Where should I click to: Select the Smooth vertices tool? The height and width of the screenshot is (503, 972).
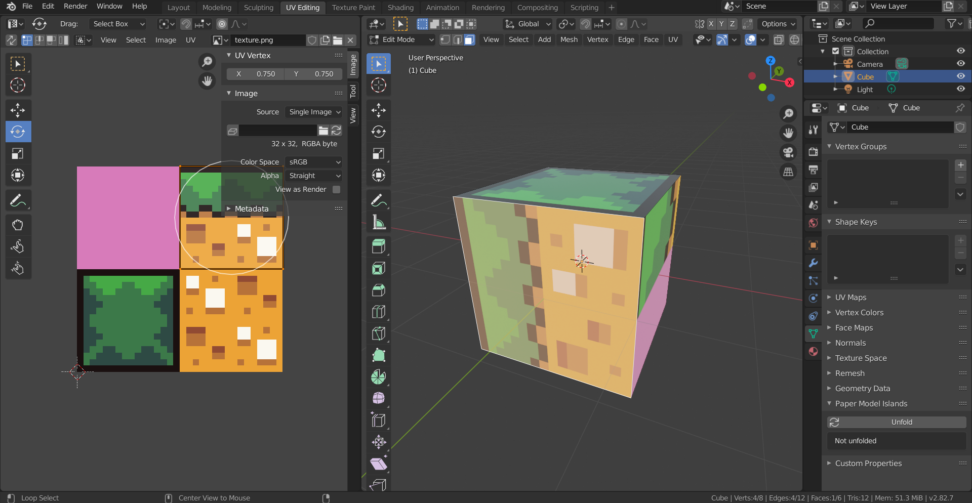[x=379, y=399]
